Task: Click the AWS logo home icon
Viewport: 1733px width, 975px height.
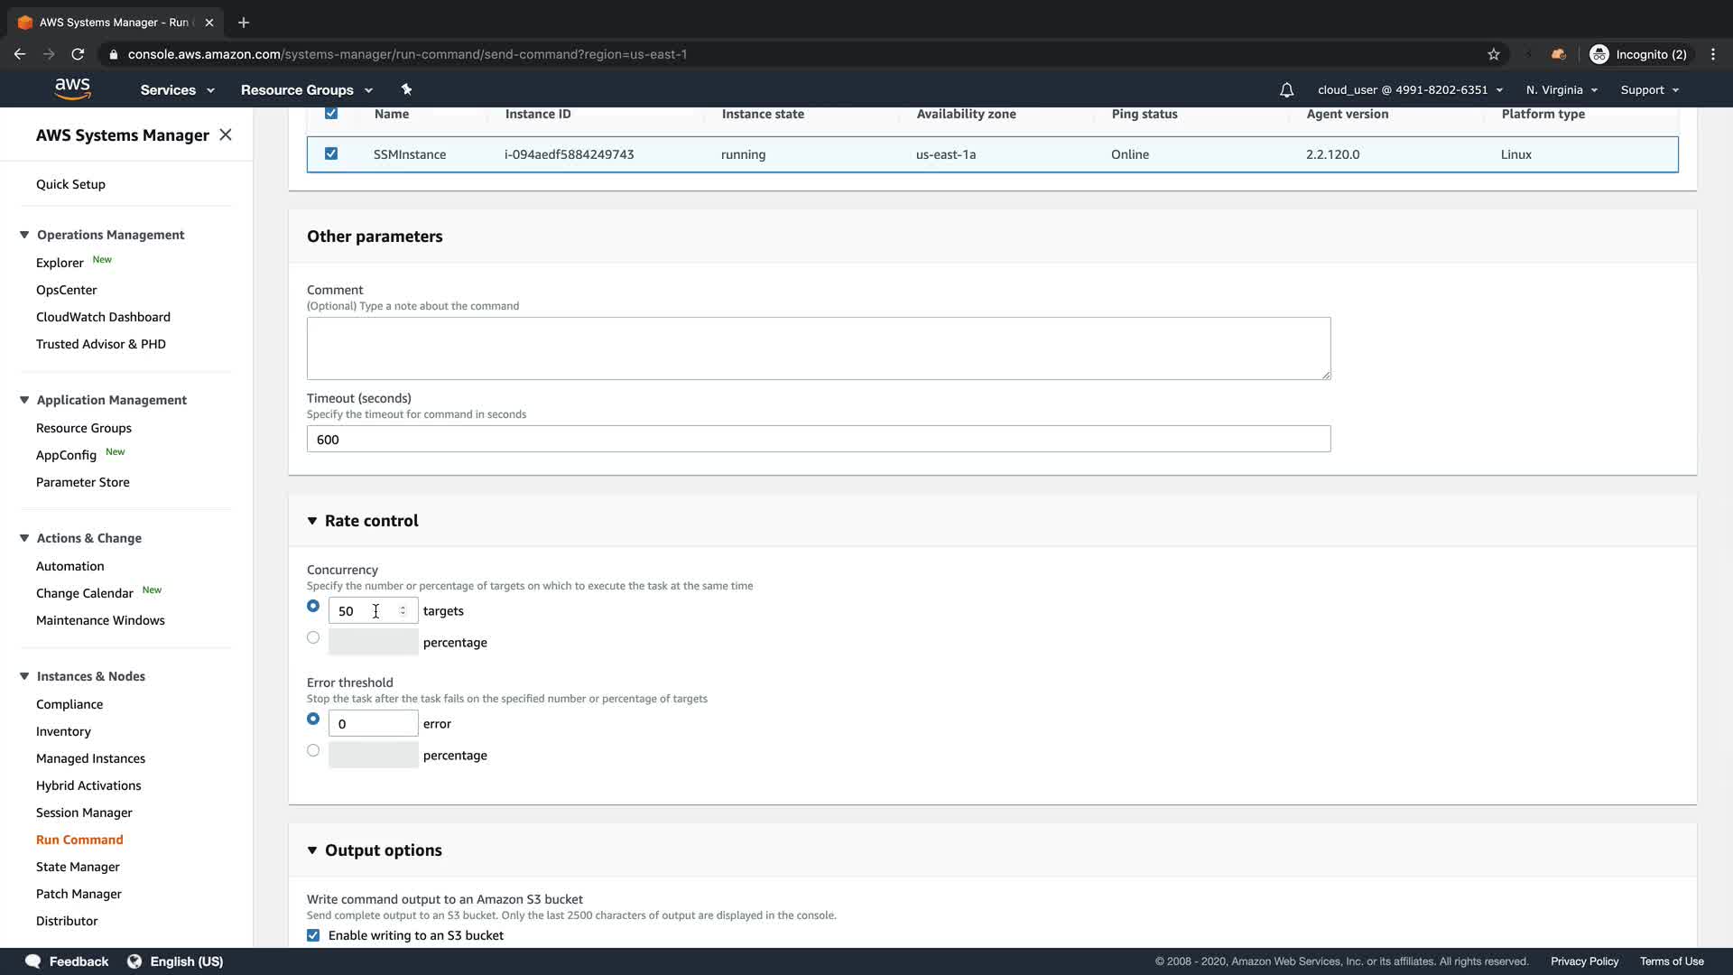Action: pos(72,88)
